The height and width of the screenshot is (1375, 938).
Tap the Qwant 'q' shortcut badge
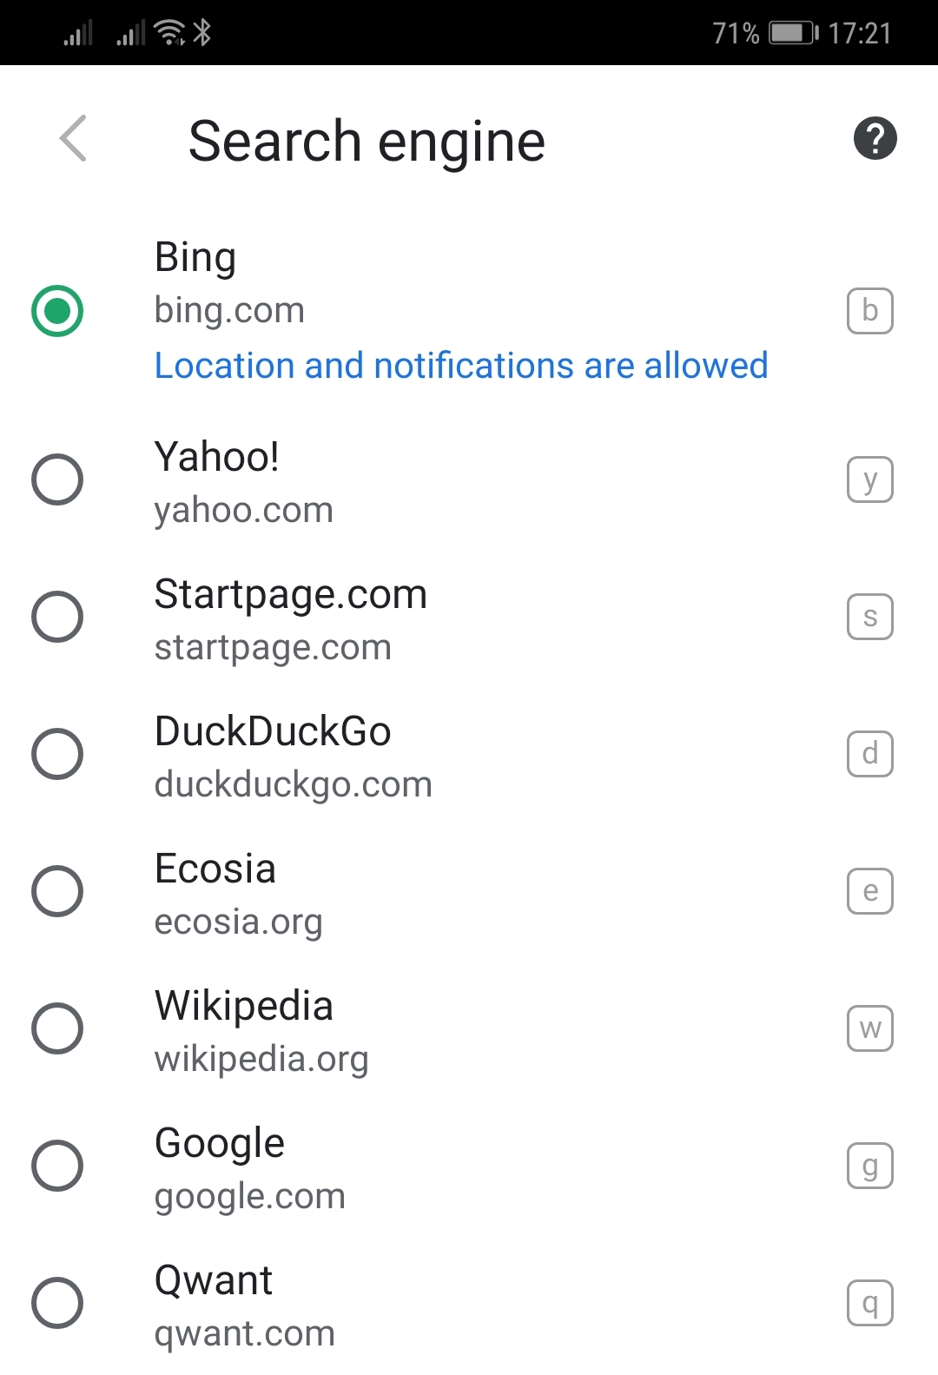point(870,1303)
